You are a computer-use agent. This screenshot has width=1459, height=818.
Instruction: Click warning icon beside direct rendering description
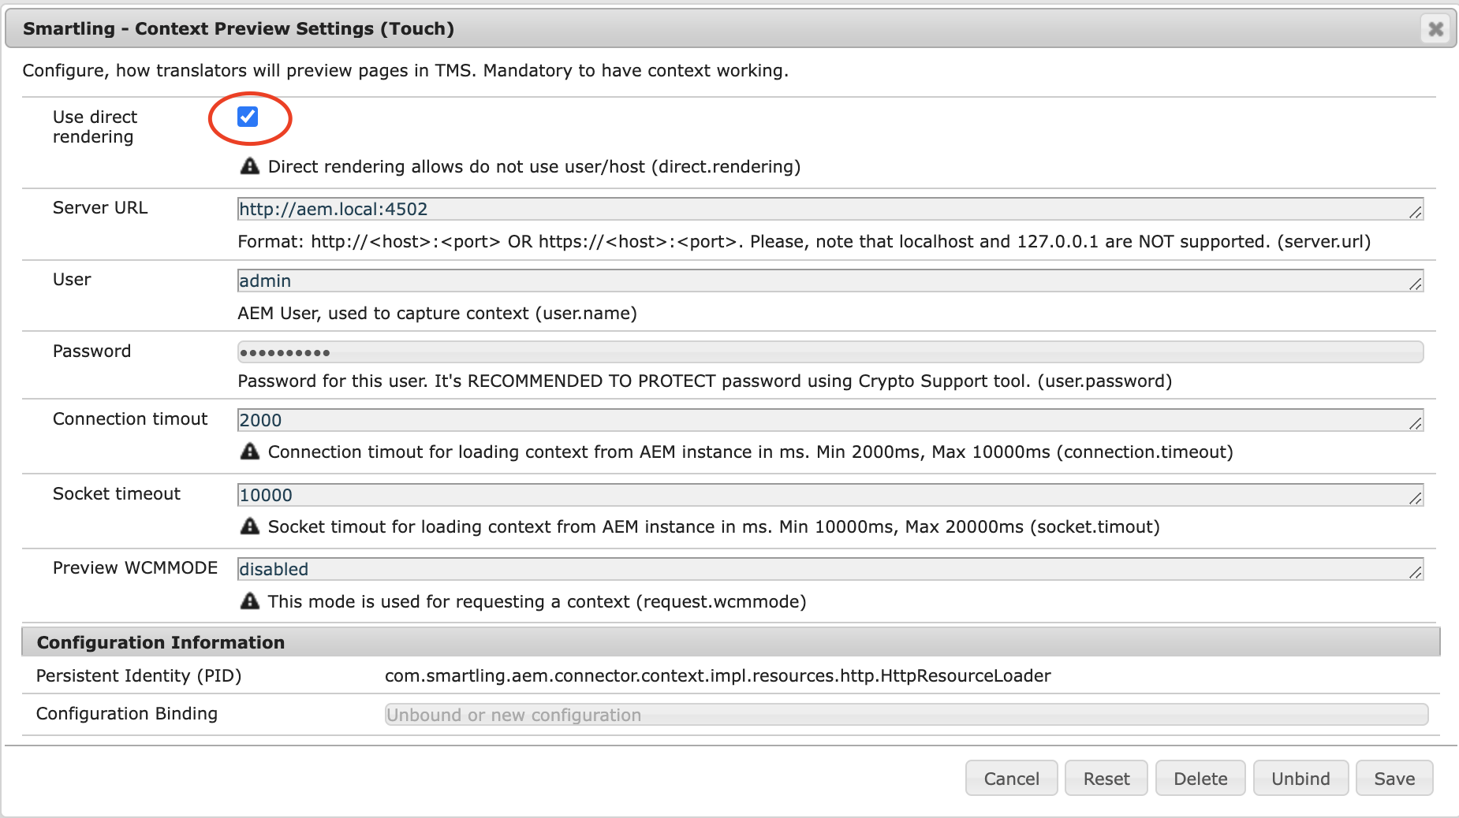(x=249, y=166)
